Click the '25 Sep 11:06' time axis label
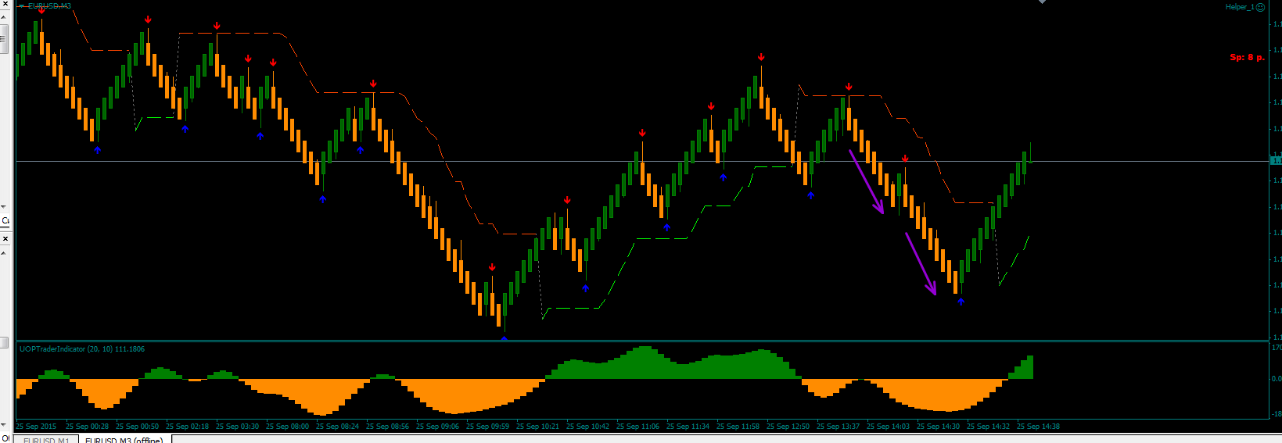The height and width of the screenshot is (443, 1282). [x=637, y=427]
